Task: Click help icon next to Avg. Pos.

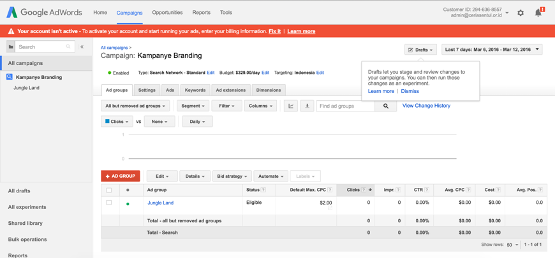Action: pyautogui.click(x=540, y=190)
